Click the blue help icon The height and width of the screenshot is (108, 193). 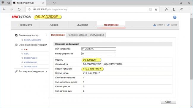[175, 17]
